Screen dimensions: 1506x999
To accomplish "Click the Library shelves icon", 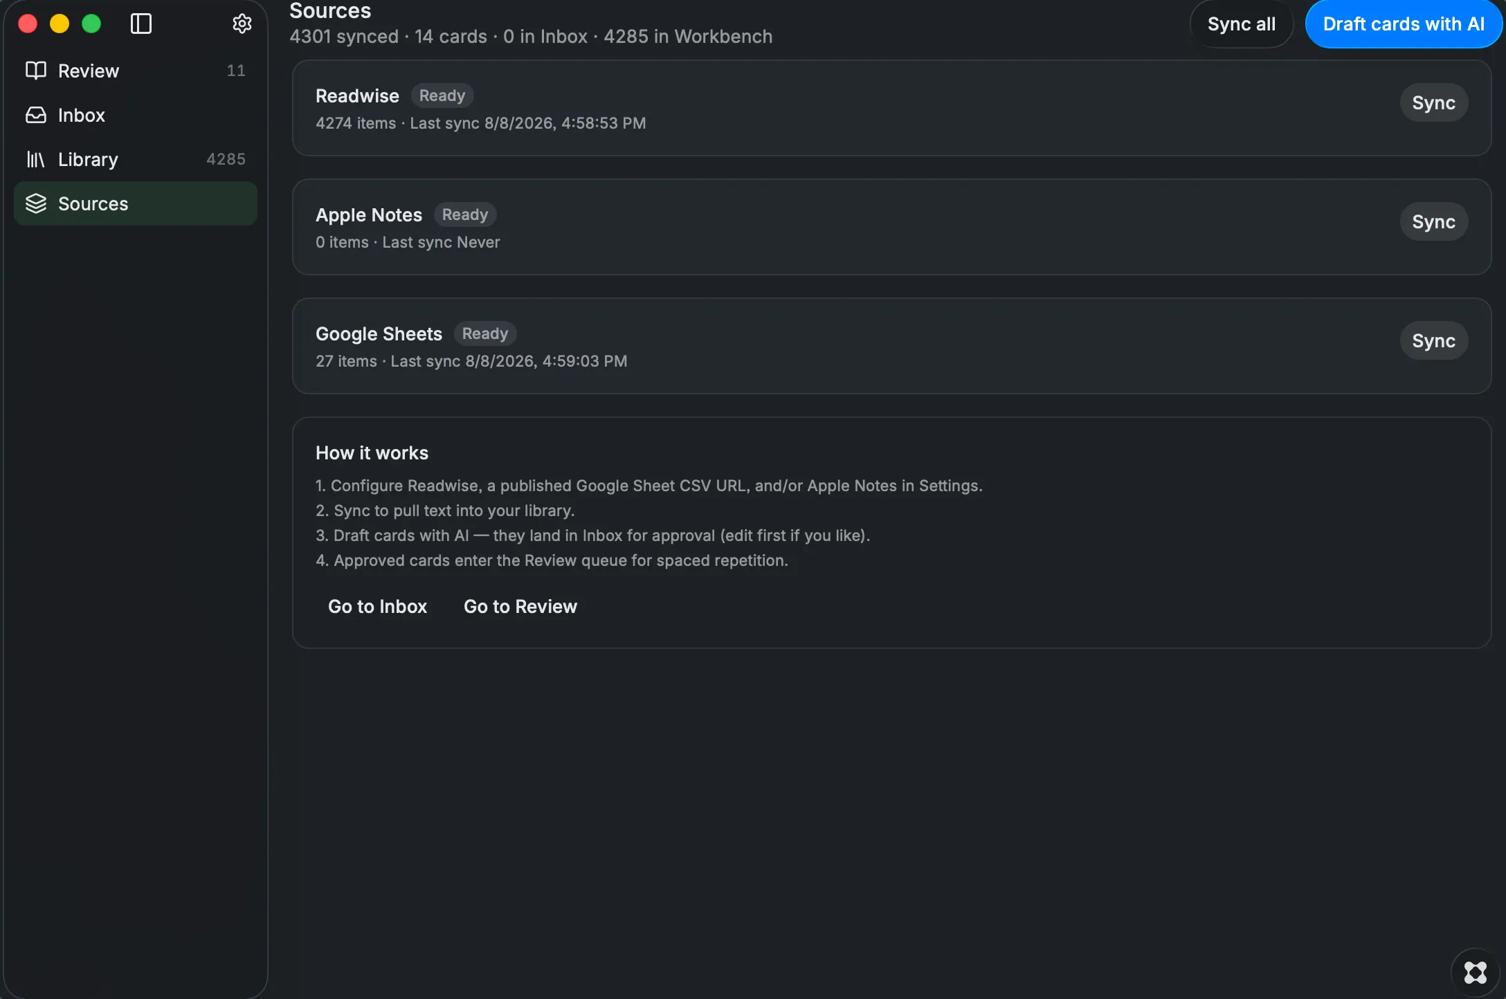I will tap(36, 159).
